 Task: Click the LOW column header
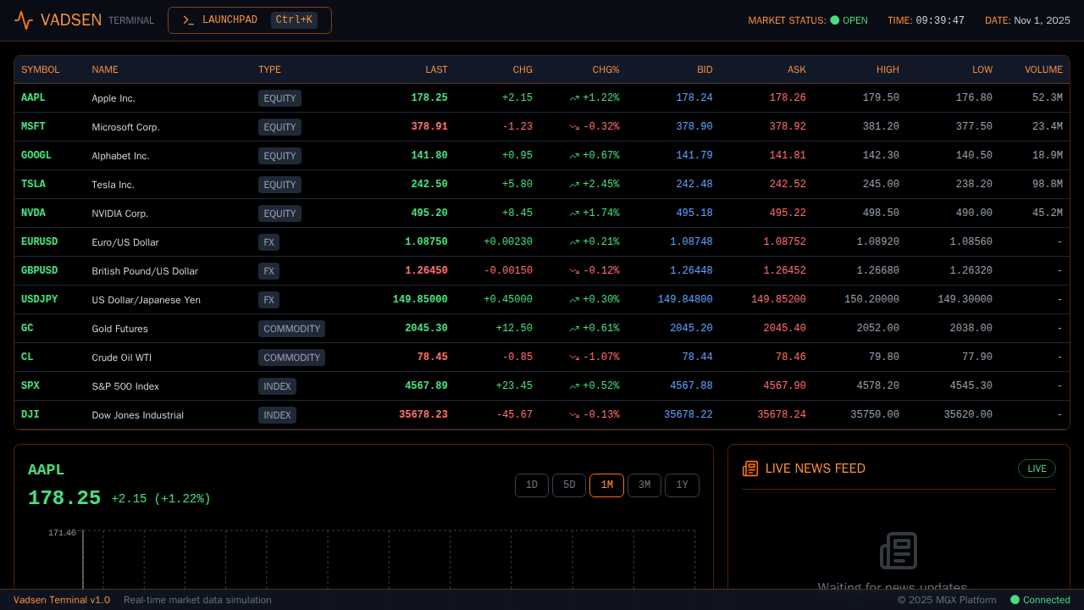(982, 69)
